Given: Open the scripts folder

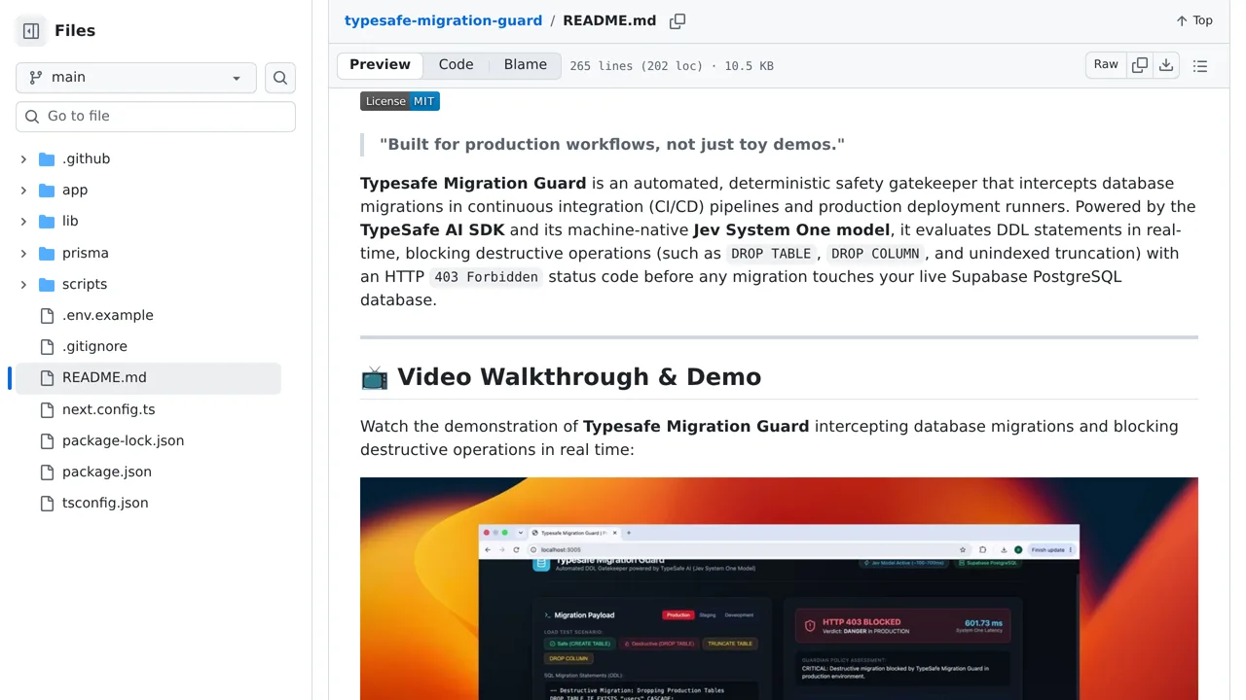Looking at the screenshot, I should pyautogui.click(x=85, y=284).
